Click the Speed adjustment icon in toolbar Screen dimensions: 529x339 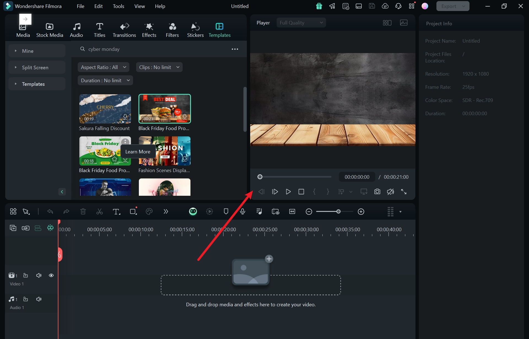pyautogui.click(x=210, y=211)
